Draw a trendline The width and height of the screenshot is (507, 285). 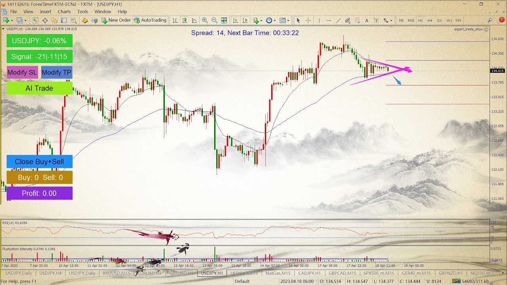(338, 20)
